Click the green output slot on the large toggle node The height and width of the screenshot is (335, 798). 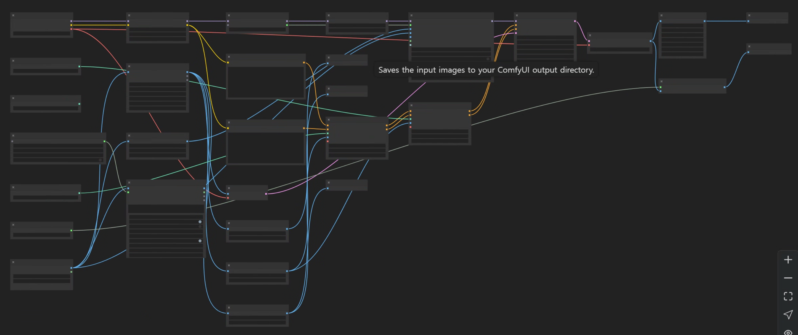tap(204, 192)
